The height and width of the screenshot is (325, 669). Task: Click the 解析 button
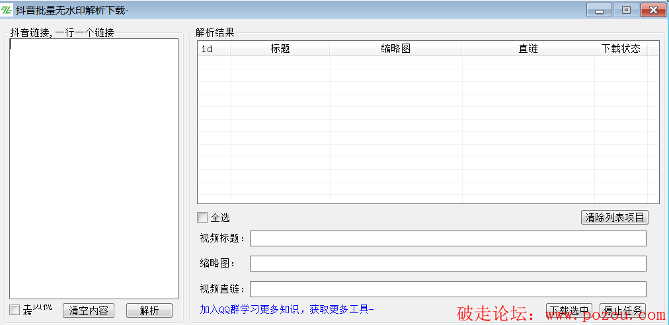coord(149,310)
